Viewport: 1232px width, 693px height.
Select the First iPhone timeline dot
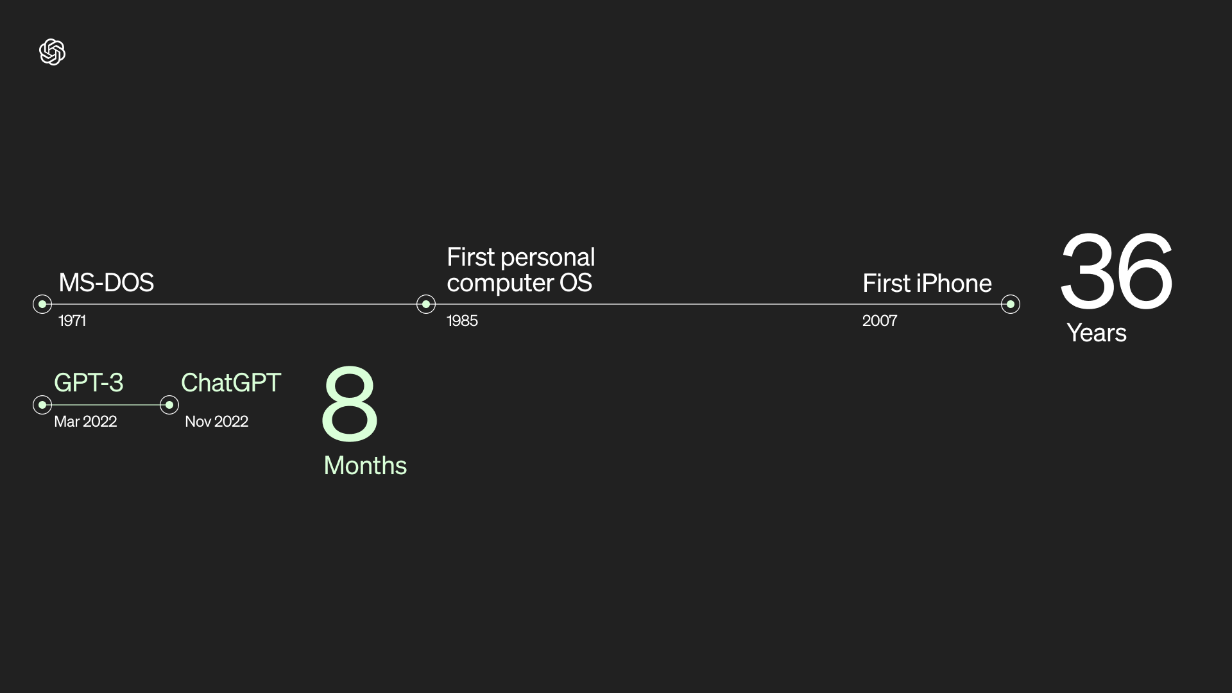pyautogui.click(x=1011, y=304)
